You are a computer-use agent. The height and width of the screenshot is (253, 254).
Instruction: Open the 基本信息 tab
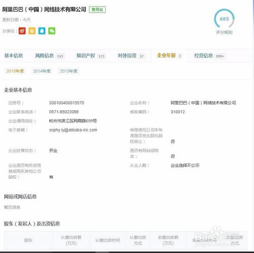click(14, 56)
